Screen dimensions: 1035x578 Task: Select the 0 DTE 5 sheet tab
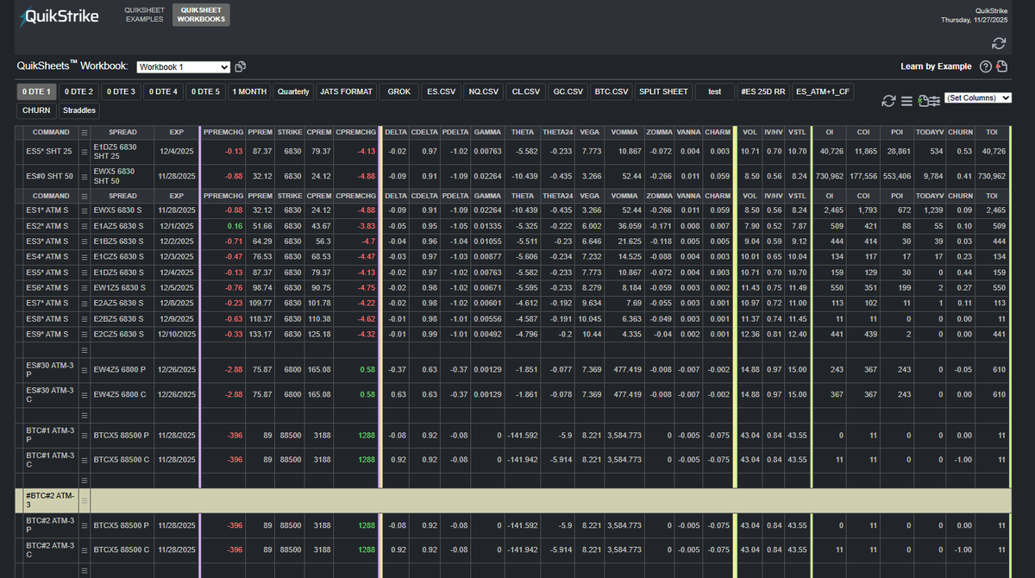205,91
